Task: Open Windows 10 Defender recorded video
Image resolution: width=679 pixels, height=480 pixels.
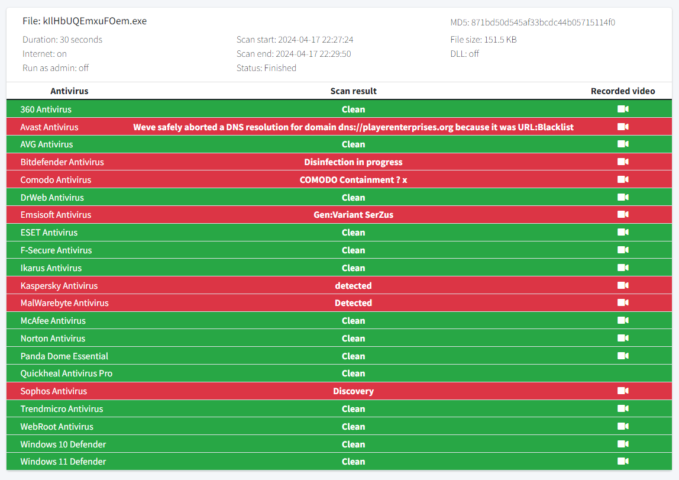Action: pos(623,444)
